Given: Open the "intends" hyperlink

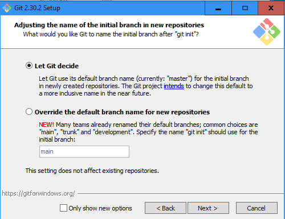Looking at the screenshot, I should tap(174, 86).
